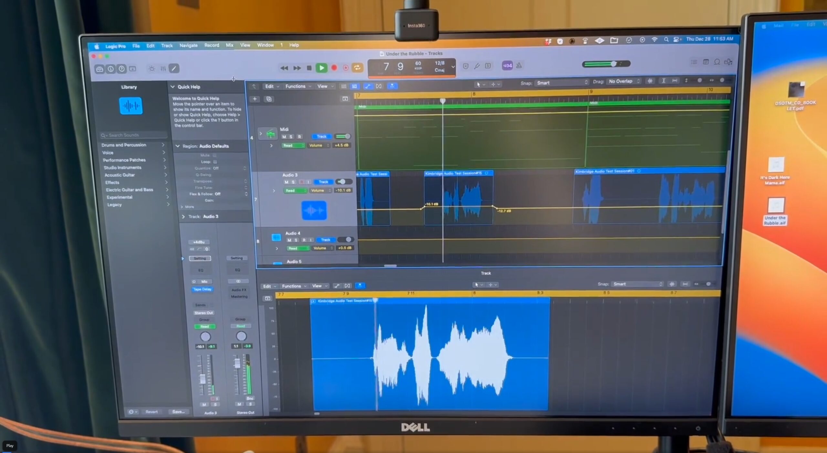This screenshot has width=827, height=453.
Task: Click the Audio 3 channel strip pan knob
Action: [205, 337]
